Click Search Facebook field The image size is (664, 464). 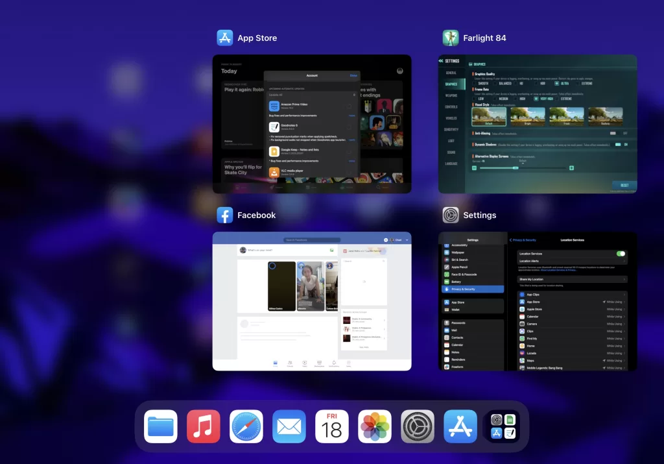[312, 240]
